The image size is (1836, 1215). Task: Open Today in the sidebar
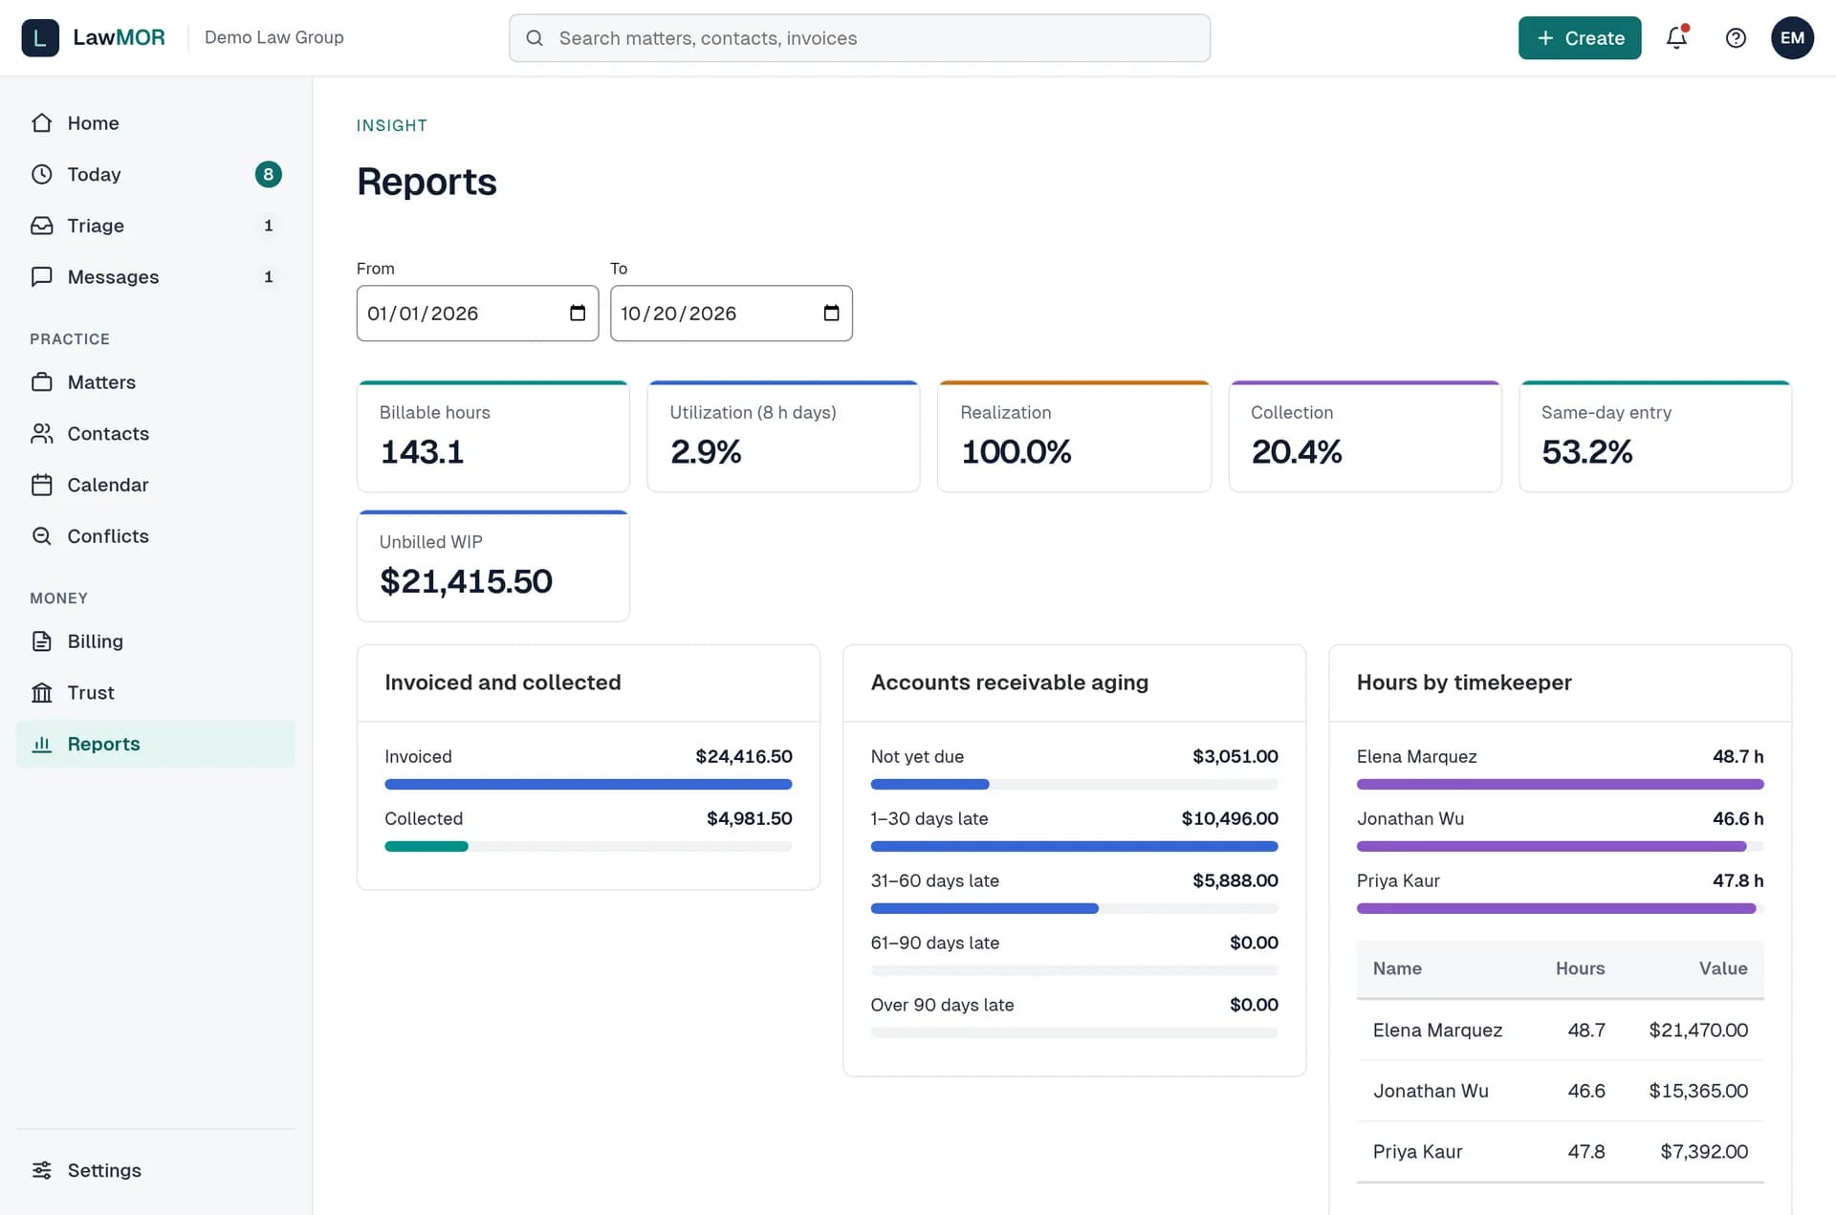pos(156,174)
